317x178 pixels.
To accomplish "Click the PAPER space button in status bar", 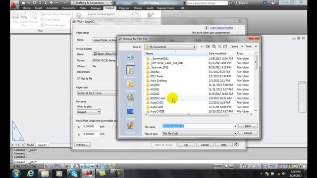I will (x=218, y=166).
